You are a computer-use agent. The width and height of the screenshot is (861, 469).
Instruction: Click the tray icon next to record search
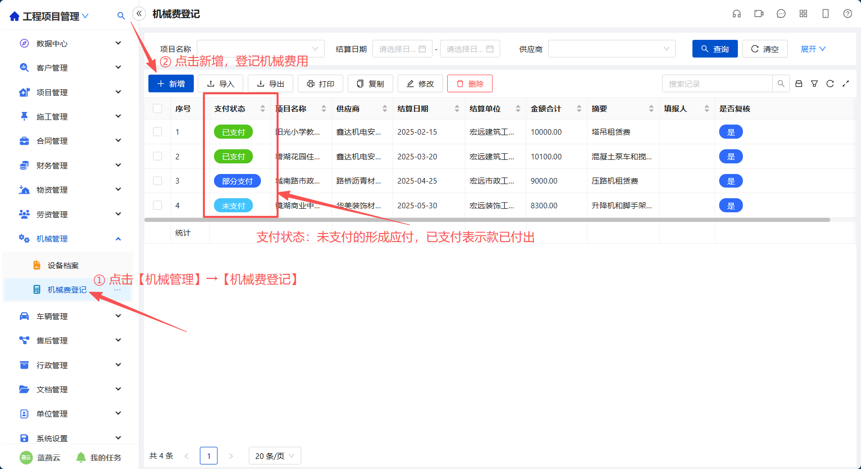coord(799,84)
